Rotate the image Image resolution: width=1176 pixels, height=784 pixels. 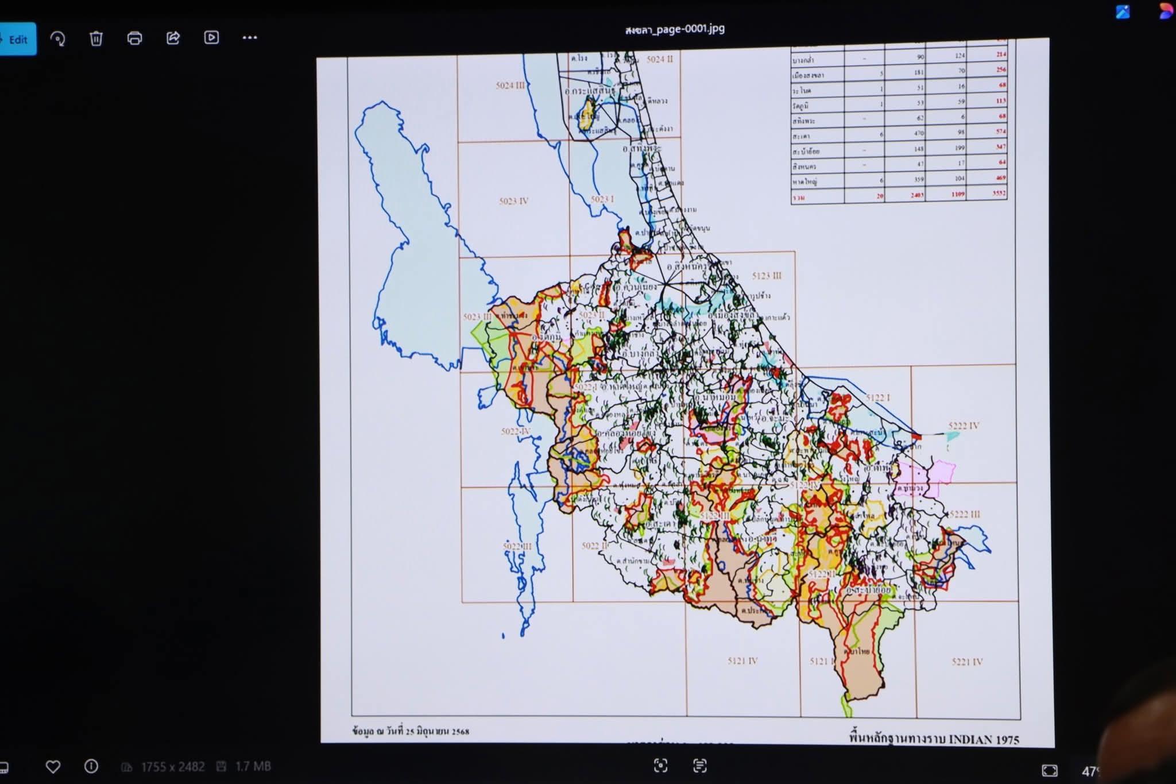click(x=57, y=38)
